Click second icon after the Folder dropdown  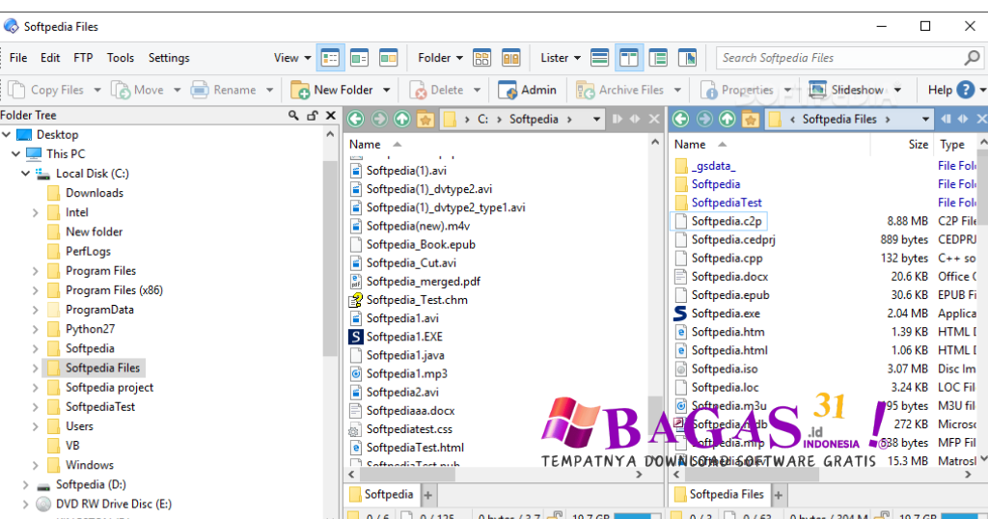(511, 58)
